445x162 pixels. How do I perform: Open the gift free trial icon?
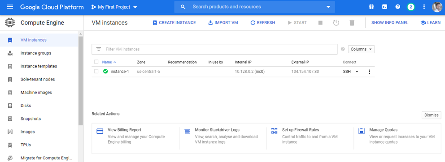pyautogui.click(x=371, y=7)
